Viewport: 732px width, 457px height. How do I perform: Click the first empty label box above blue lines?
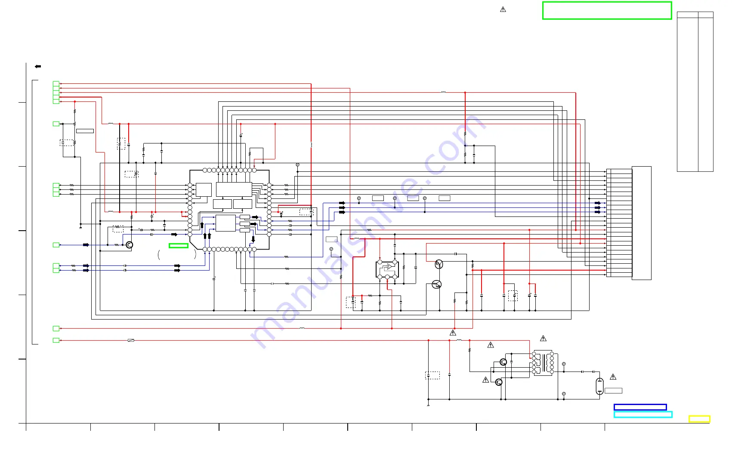pos(378,198)
